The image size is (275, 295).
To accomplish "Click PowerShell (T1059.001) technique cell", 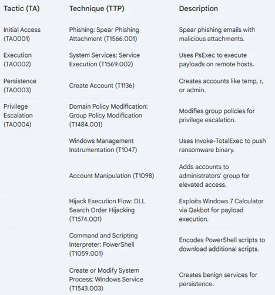I will tap(103, 244).
